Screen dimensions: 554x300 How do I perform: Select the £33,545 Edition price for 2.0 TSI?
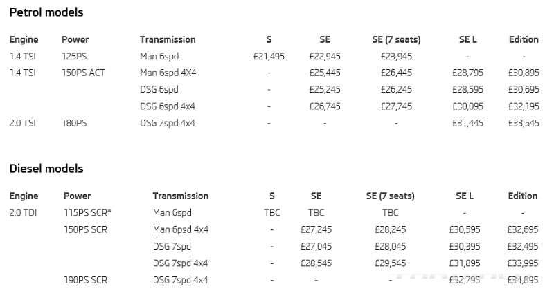pyautogui.click(x=524, y=123)
